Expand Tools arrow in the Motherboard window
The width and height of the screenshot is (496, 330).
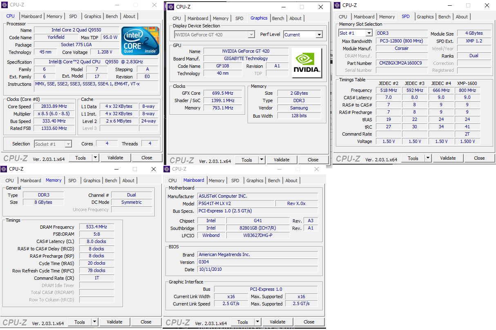point(257,322)
